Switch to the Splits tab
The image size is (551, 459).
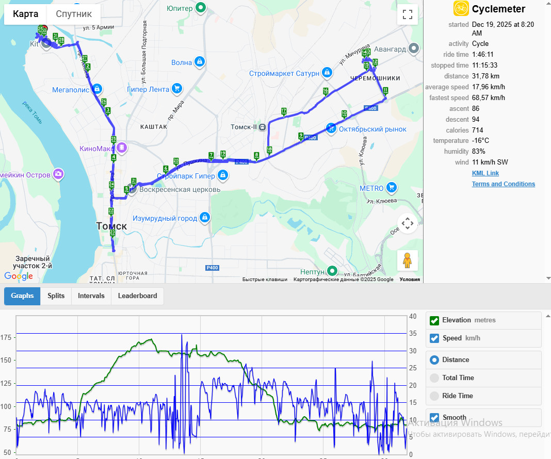(x=56, y=296)
